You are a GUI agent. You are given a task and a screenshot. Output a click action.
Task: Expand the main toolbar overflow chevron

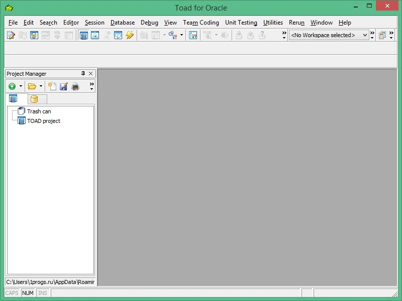(x=284, y=35)
